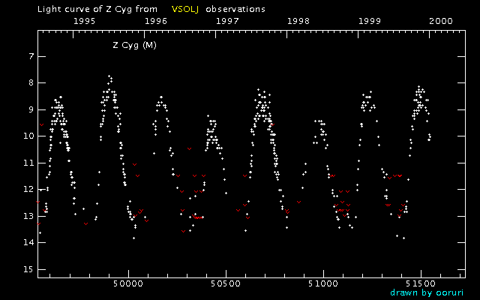Select the 50500 Julian date axis label

pos(225,284)
